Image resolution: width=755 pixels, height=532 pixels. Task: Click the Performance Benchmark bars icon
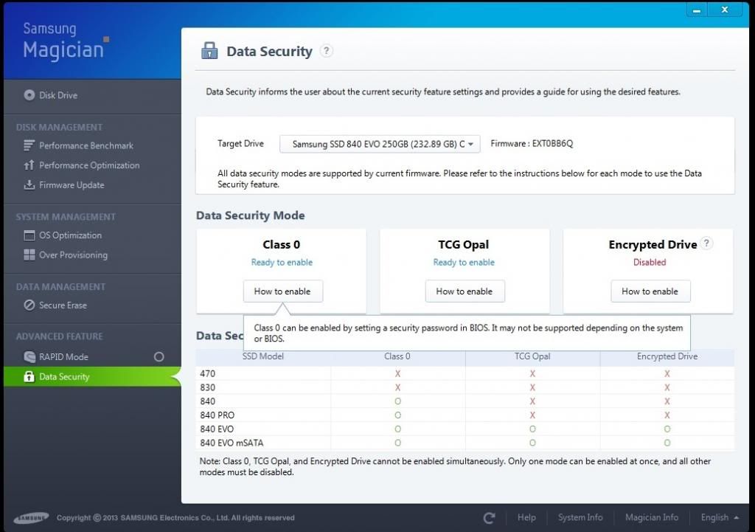[29, 145]
